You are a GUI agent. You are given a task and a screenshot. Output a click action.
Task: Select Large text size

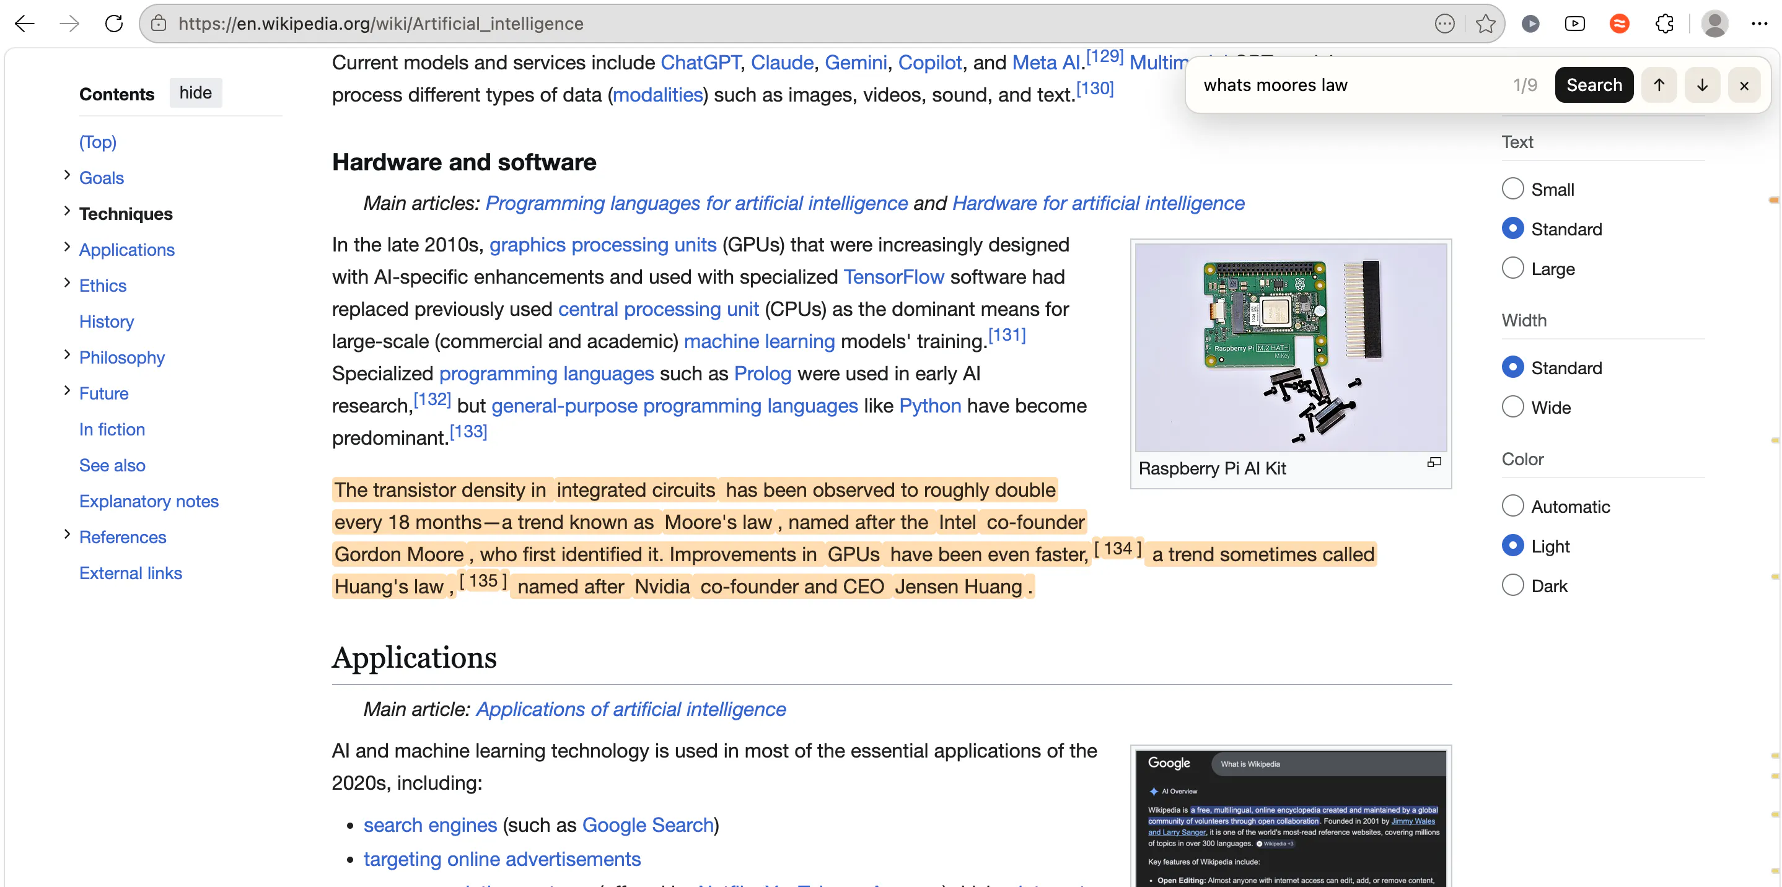tap(1513, 268)
